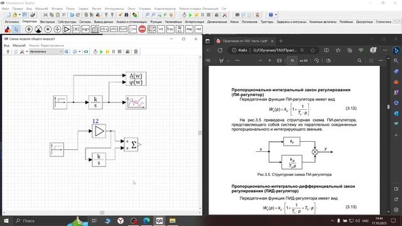Click the up arrow icon in schema window toolbar
402x226 pixels.
(x=8, y=51)
